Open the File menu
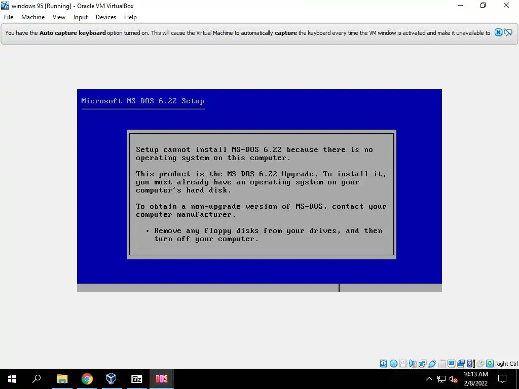 [x=9, y=17]
